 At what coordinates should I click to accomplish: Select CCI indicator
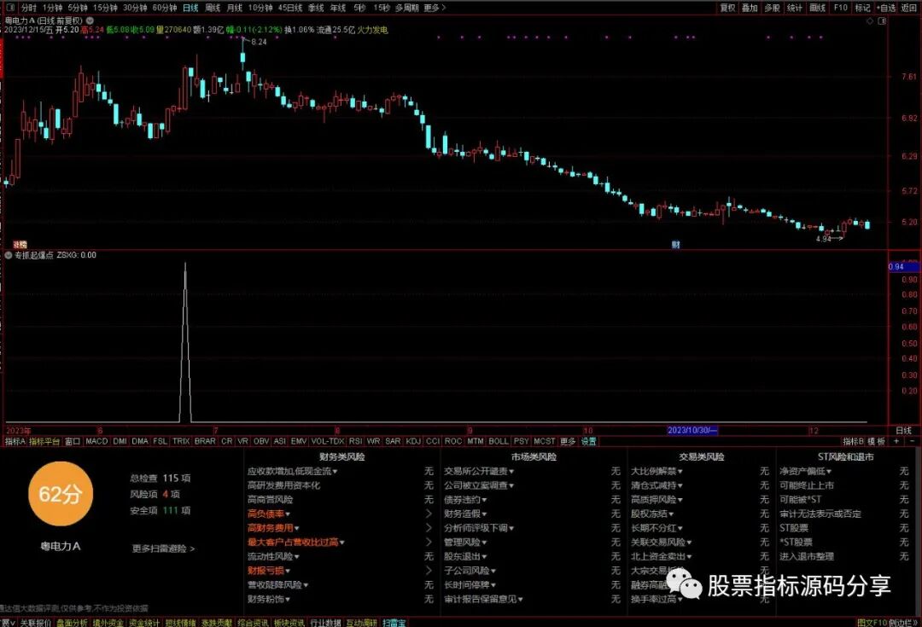(x=432, y=441)
